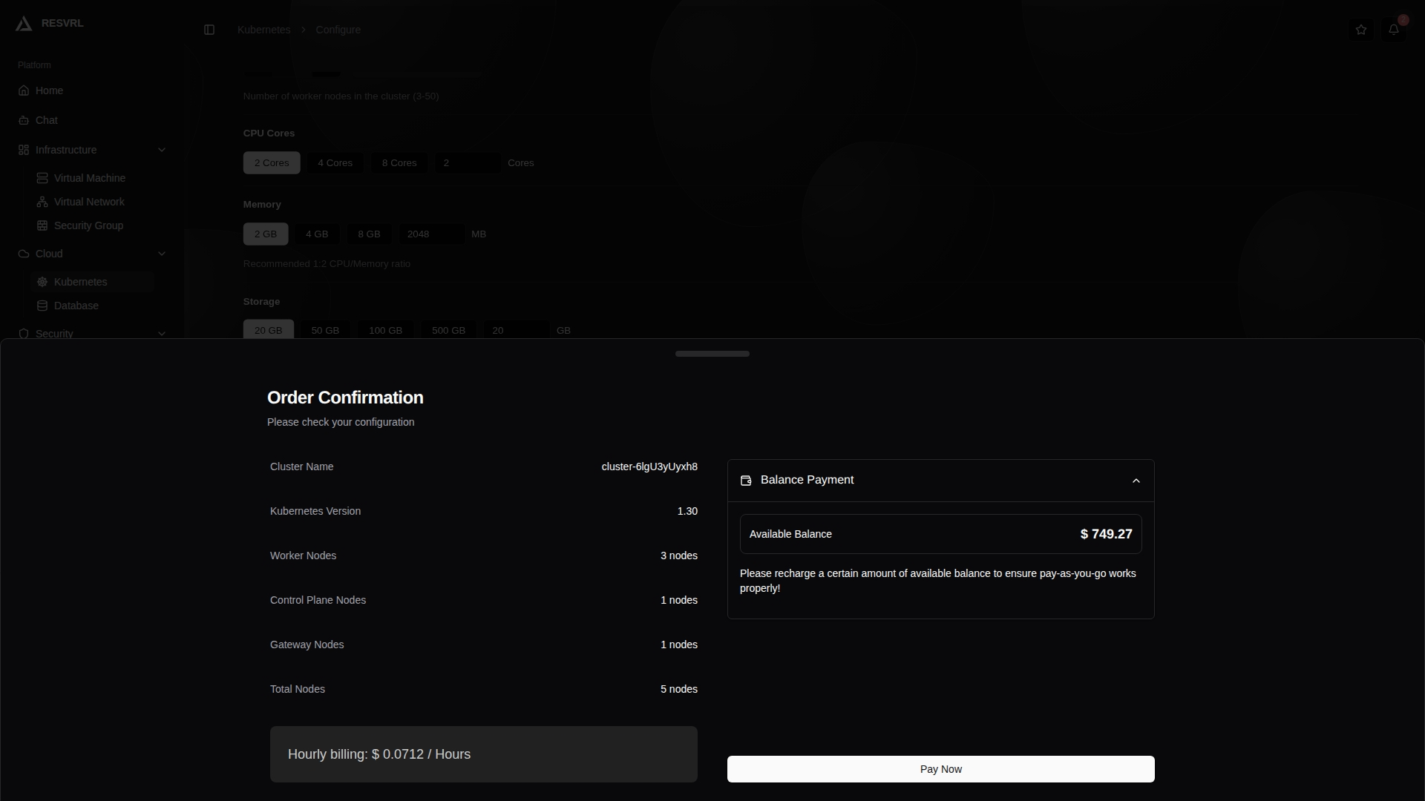Click Configure breadcrumb item
Viewport: 1425px width, 801px height.
[x=338, y=30]
